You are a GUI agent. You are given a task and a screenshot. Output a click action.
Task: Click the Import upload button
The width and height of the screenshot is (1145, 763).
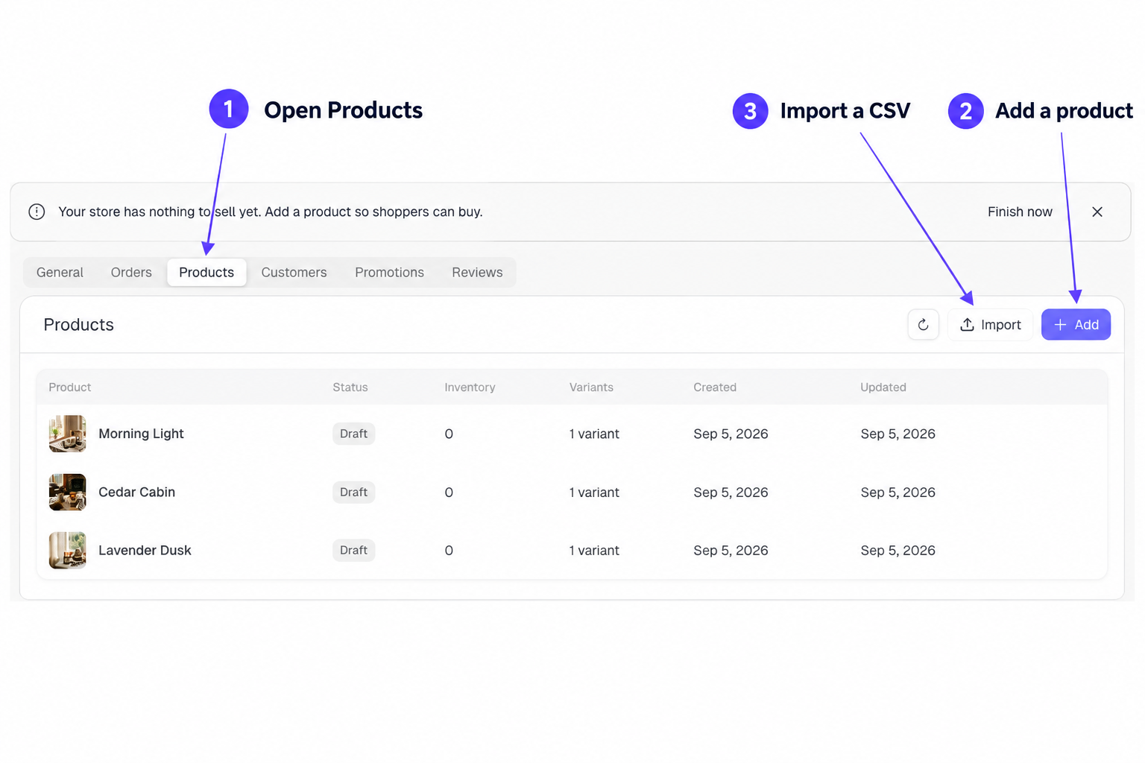click(x=990, y=325)
